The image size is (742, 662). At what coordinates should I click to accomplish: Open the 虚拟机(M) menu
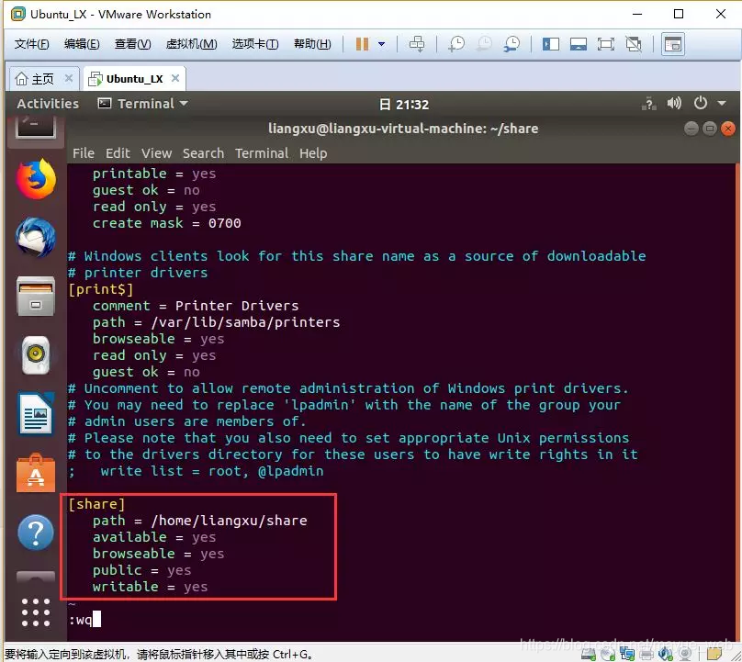192,44
